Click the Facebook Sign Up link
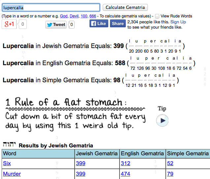Screen dimensions: 210x179 [178, 22]
